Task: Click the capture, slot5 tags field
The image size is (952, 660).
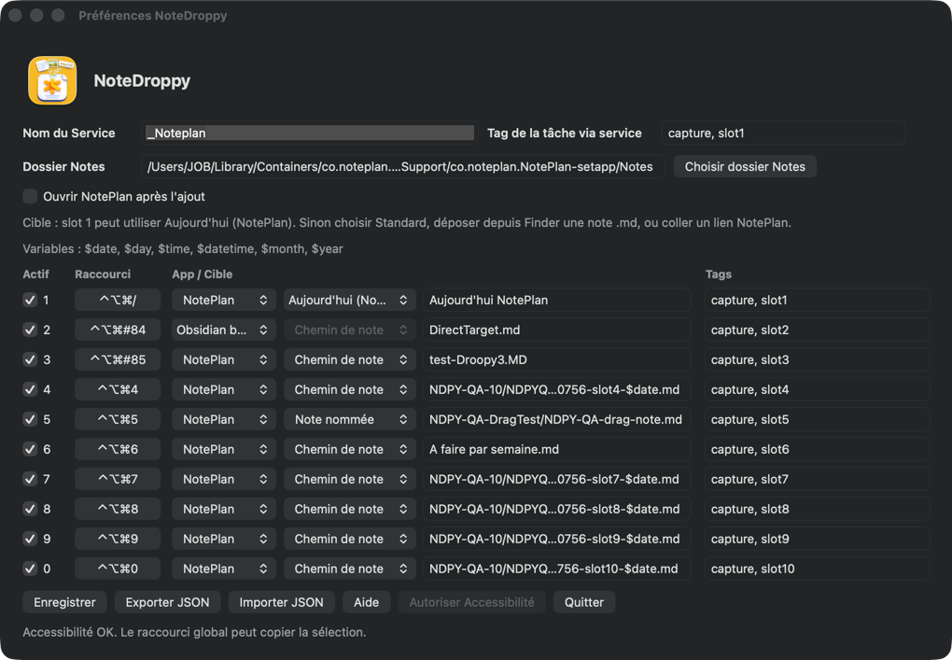Action: point(818,419)
